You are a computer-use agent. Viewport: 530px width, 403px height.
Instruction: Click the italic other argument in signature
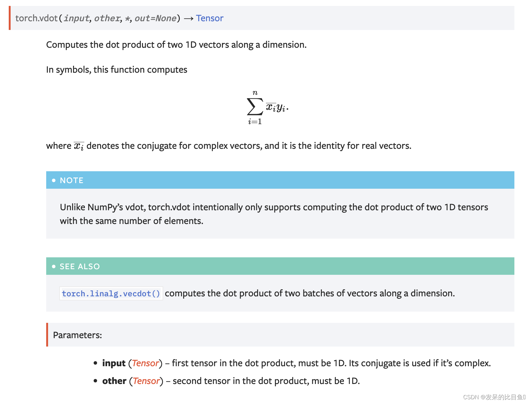(x=107, y=18)
